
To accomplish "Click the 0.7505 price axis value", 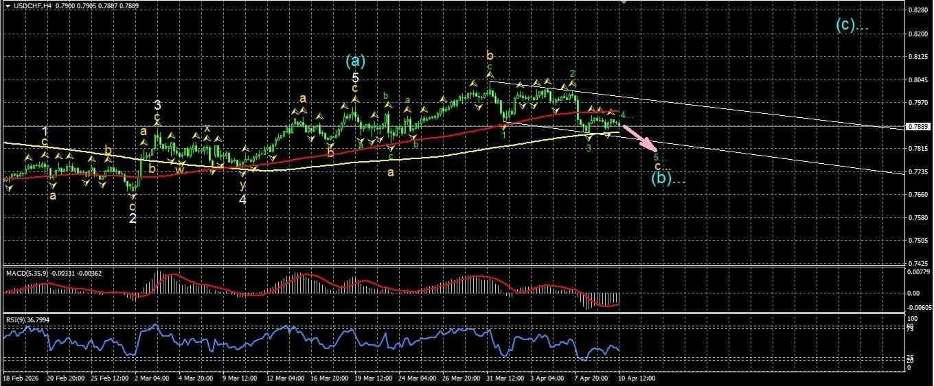I will [918, 241].
